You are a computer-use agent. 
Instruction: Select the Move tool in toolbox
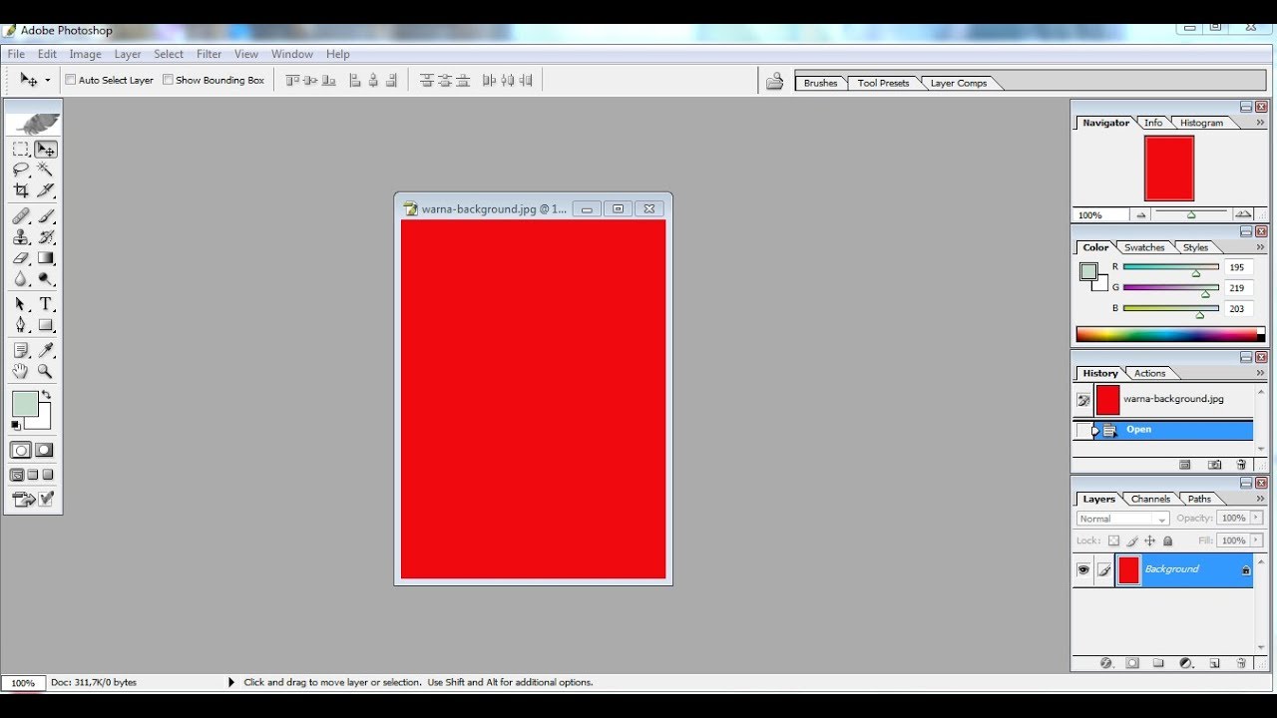point(46,150)
